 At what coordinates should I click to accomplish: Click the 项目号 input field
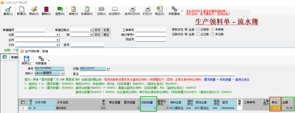coord(151,39)
